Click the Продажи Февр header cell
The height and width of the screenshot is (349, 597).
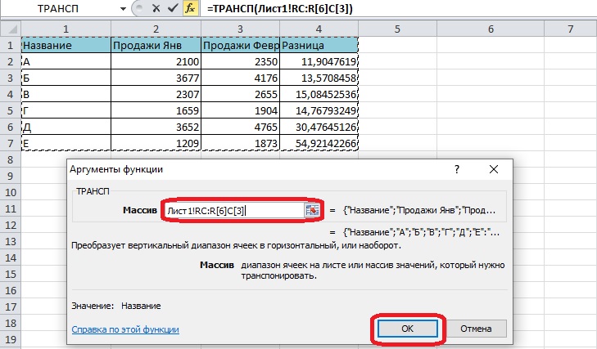(x=240, y=45)
